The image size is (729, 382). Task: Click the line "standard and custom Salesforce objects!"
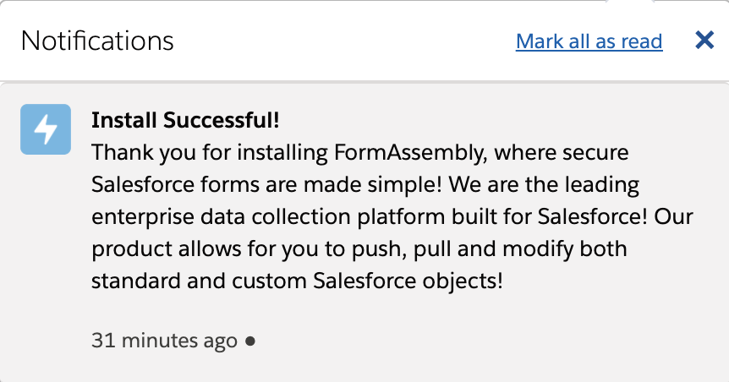click(297, 280)
